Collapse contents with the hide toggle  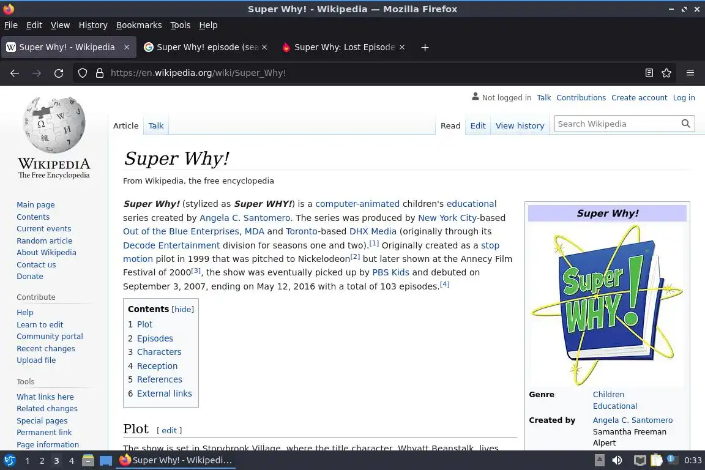[182, 310]
